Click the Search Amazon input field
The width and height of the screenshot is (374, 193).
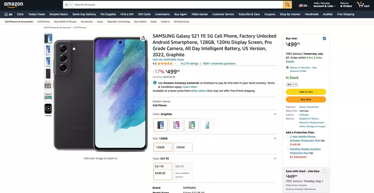pyautogui.click(x=176, y=5)
